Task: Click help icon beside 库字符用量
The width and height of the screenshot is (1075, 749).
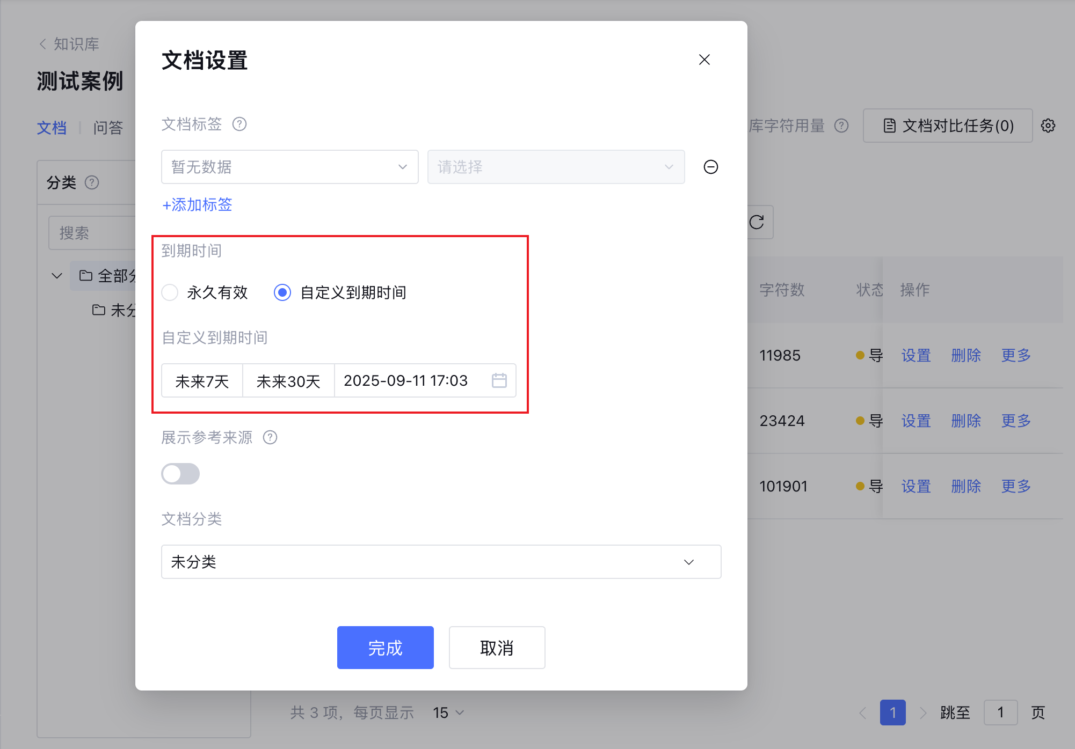Action: (x=841, y=126)
